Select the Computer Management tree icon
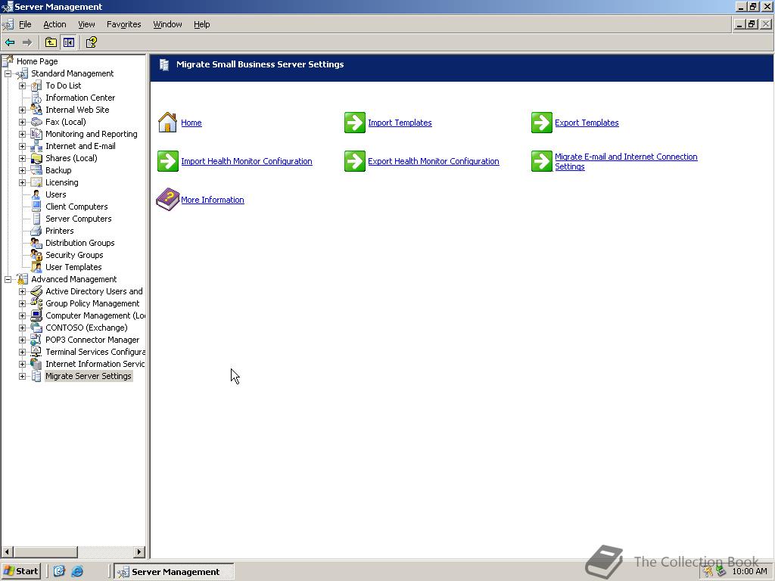The width and height of the screenshot is (775, 581). point(36,315)
